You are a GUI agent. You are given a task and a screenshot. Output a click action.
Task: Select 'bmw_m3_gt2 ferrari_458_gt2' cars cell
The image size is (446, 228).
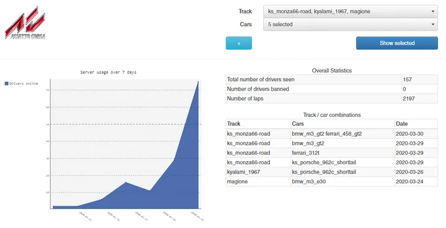click(343, 134)
